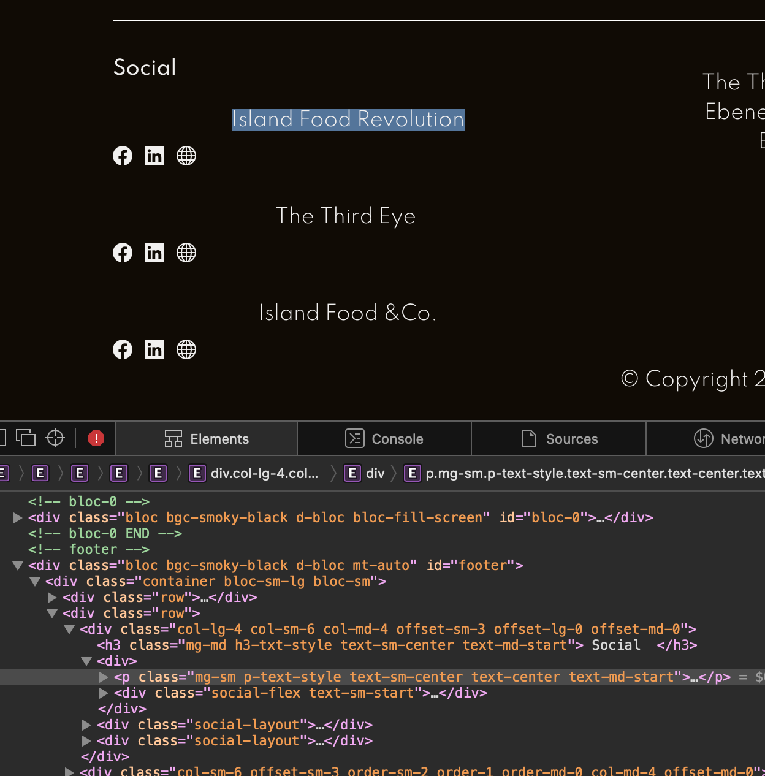Viewport: 765px width, 776px height.
Task: Open the LinkedIn icon under Island Food Revolution
Action: click(x=154, y=156)
